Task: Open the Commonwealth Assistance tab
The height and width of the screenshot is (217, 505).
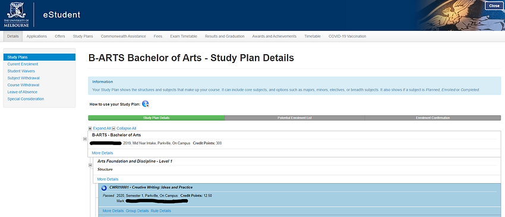Action: click(124, 36)
